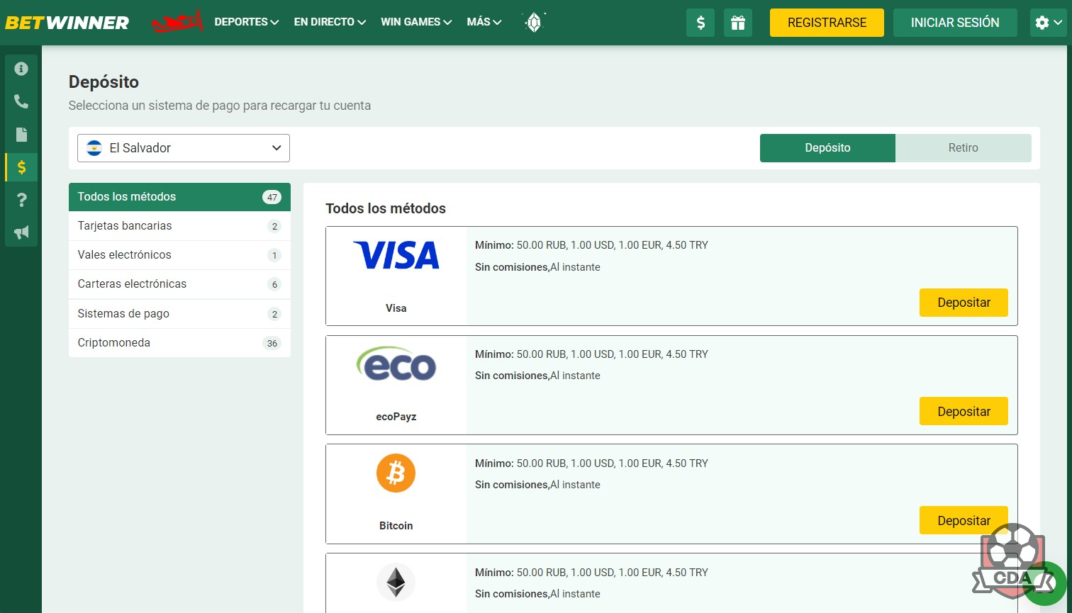Click Depositar for Visa

[x=964, y=303]
